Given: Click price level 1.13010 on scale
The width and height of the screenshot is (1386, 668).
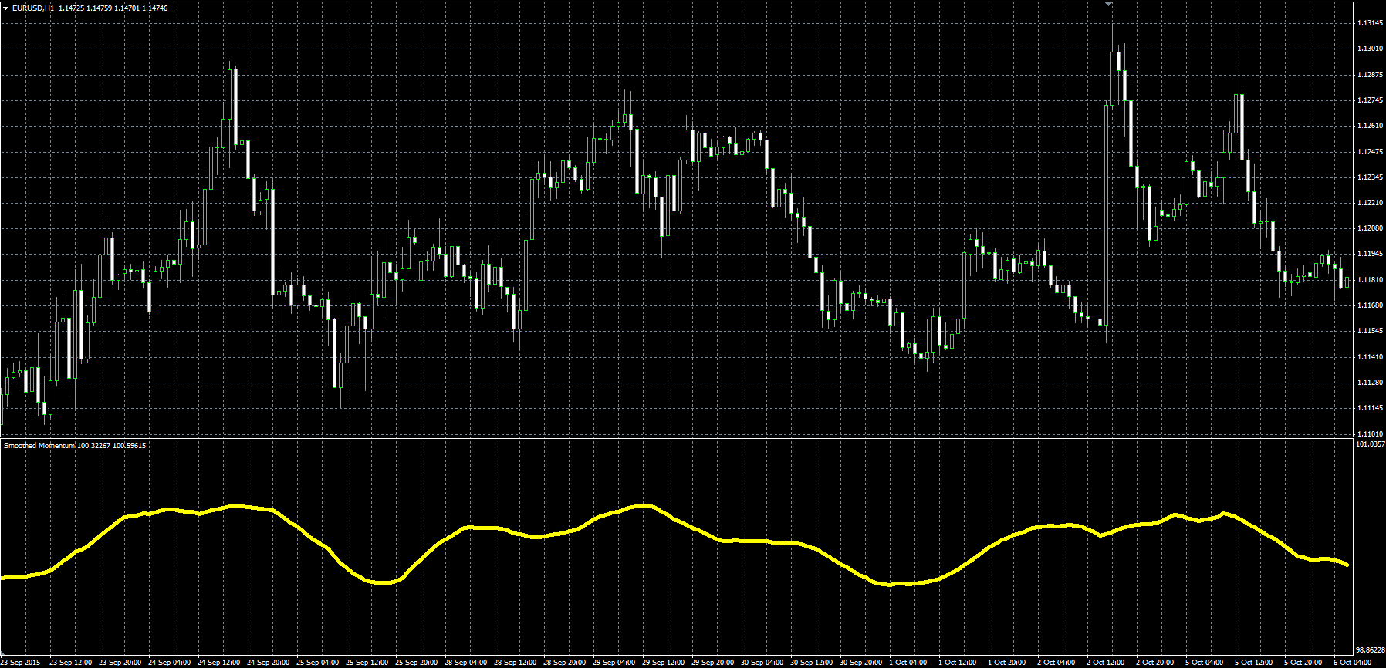Looking at the screenshot, I should pos(1370,49).
